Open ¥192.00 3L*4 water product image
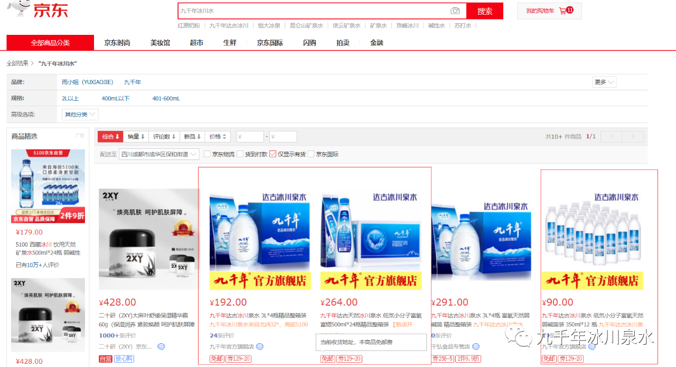This screenshot has width=676, height=367. point(260,239)
